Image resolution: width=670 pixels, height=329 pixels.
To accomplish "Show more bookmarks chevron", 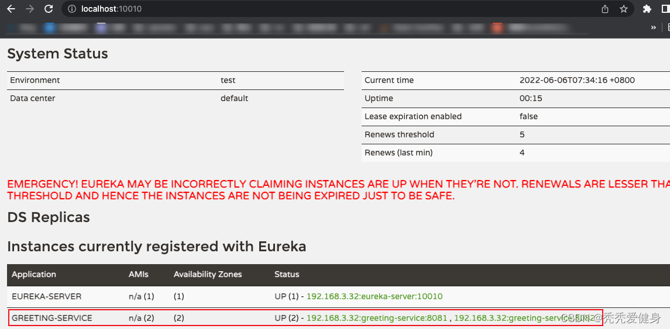I will tap(654, 27).
